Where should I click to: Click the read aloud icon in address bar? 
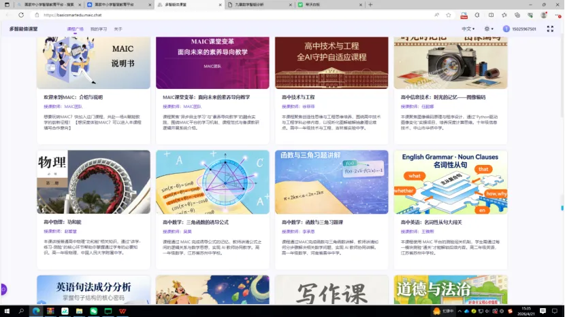(437, 15)
